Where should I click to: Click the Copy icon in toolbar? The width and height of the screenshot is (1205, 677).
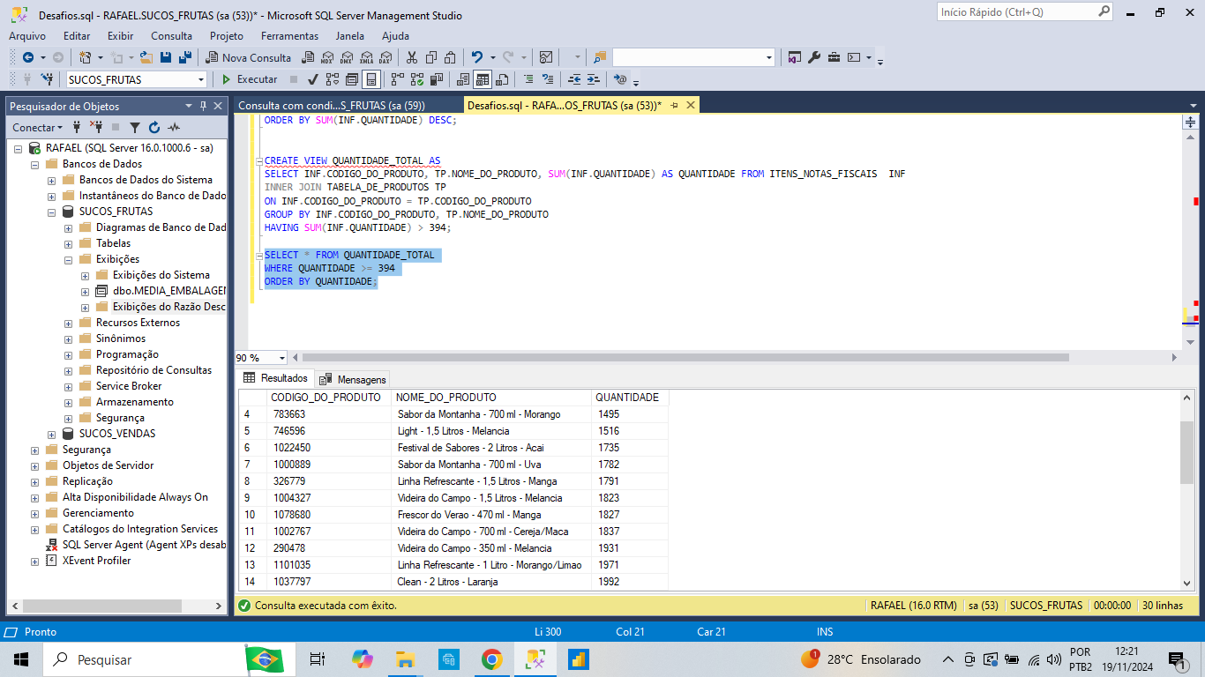tap(431, 57)
